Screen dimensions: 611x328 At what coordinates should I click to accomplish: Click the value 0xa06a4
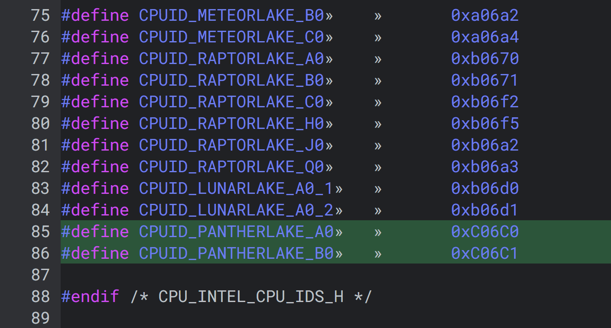(484, 37)
